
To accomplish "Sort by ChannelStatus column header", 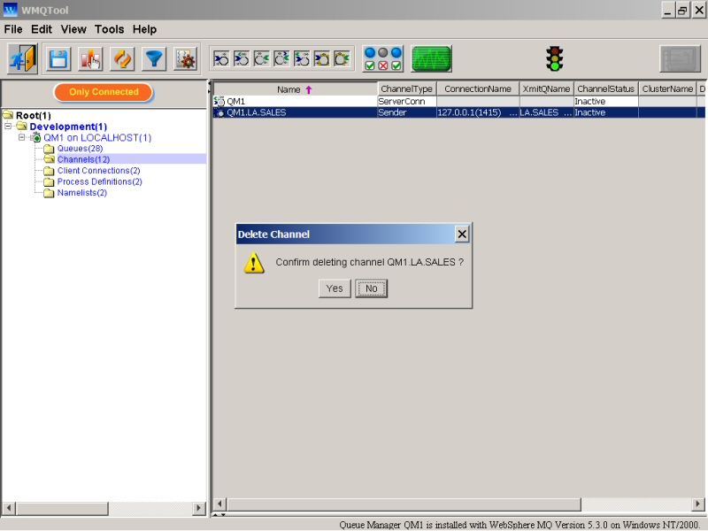I will pyautogui.click(x=605, y=89).
